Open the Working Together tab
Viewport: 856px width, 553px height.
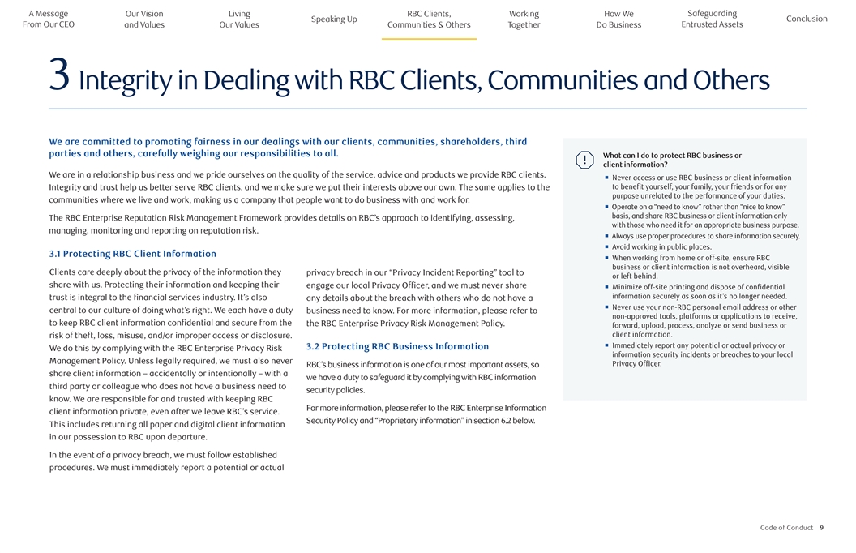524,19
